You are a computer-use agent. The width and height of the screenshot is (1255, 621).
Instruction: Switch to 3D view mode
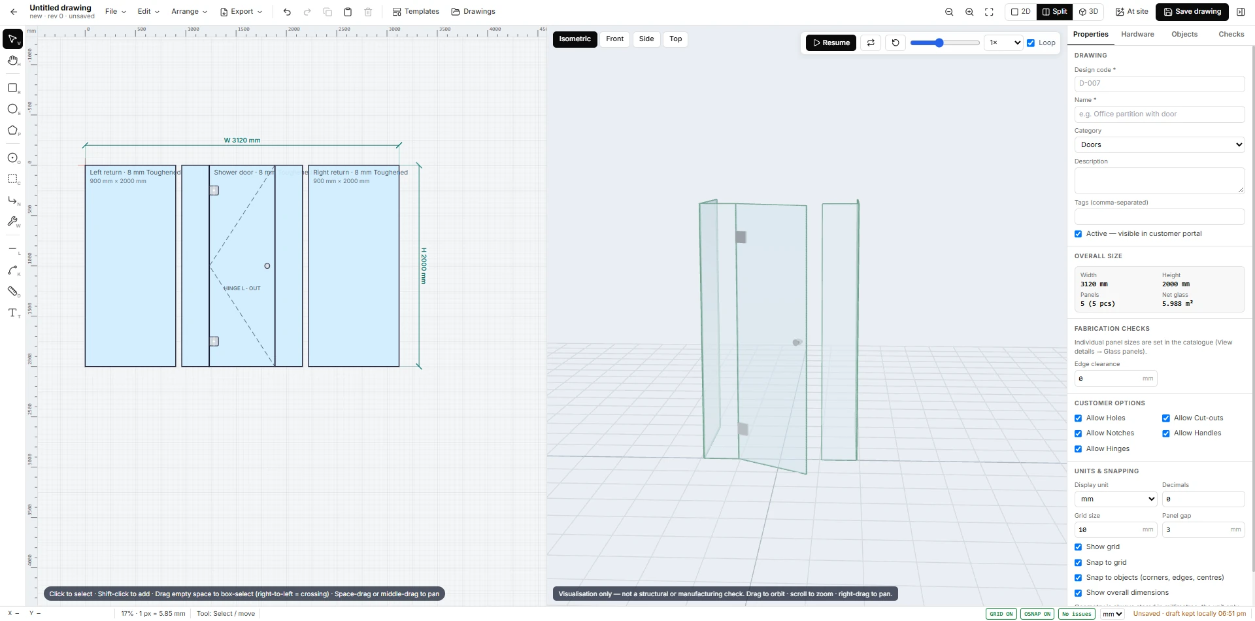click(x=1088, y=12)
